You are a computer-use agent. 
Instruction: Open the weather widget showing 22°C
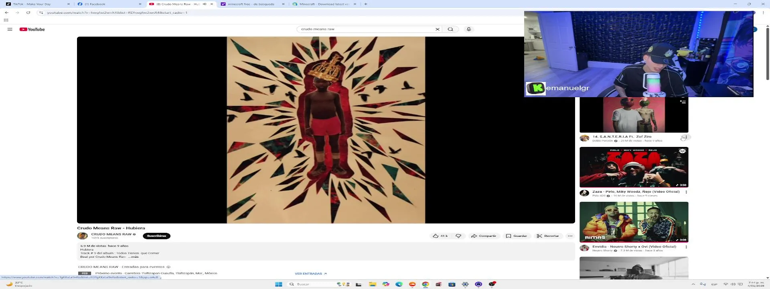coord(19,284)
